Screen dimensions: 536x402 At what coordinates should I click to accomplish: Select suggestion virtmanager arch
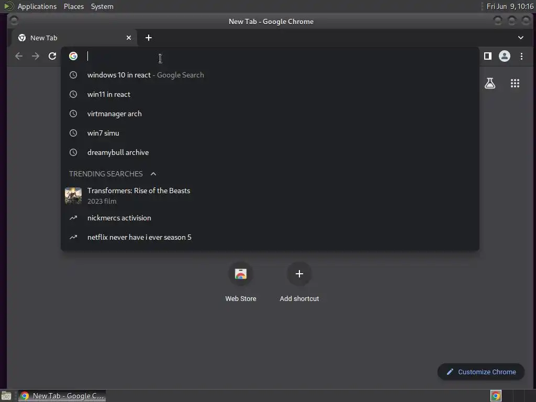tap(270, 114)
